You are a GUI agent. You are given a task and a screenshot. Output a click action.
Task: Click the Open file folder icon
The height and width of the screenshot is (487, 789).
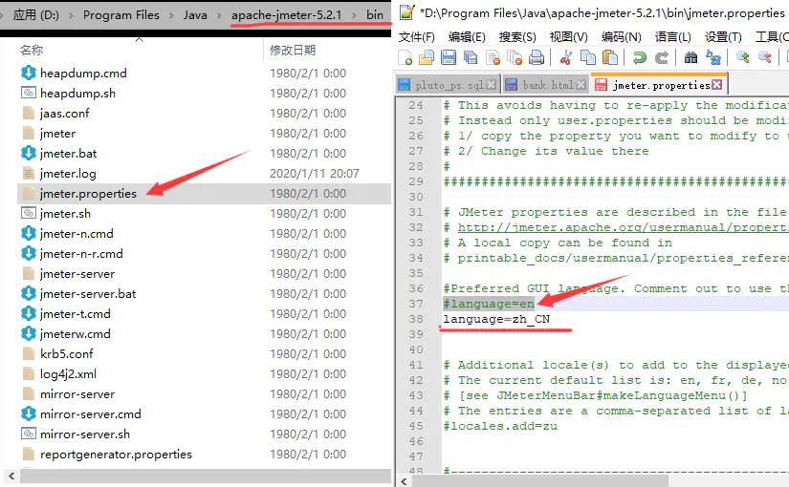(x=427, y=58)
